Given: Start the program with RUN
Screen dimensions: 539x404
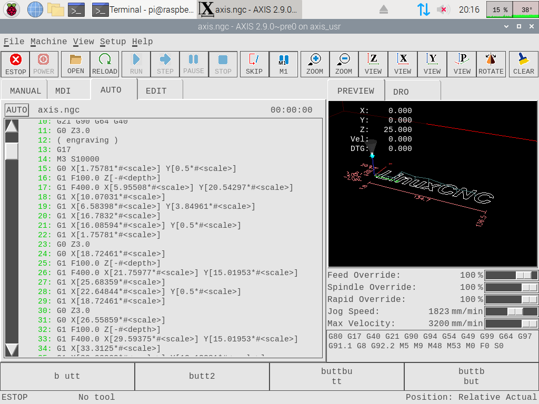Looking at the screenshot, I should [x=136, y=64].
